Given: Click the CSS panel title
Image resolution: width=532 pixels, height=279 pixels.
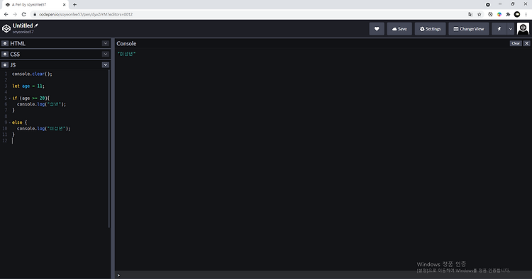Looking at the screenshot, I should click(15, 55).
